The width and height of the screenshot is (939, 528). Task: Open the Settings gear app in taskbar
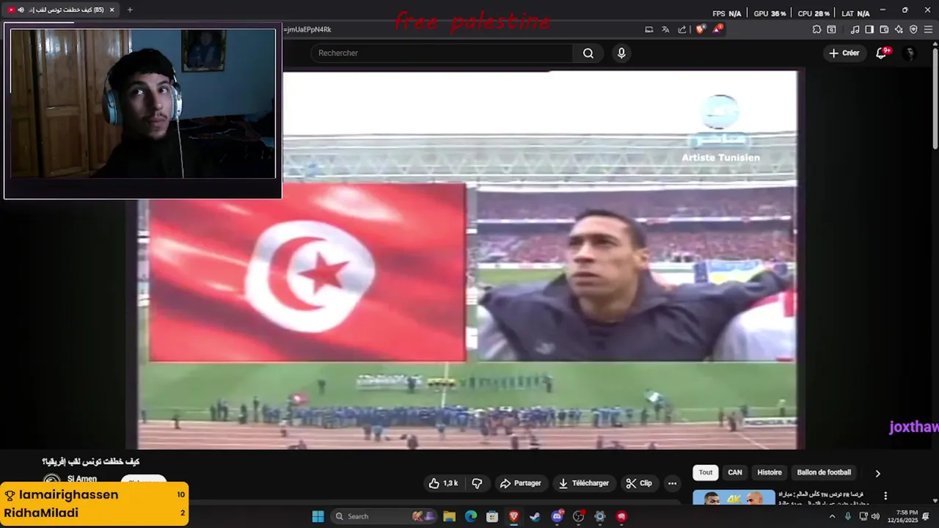[x=599, y=516]
